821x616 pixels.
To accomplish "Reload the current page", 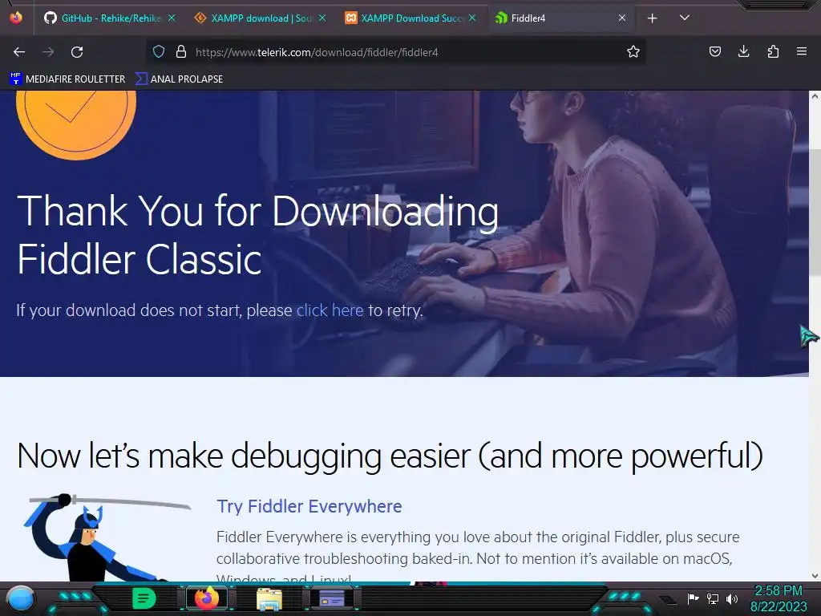I will (77, 52).
